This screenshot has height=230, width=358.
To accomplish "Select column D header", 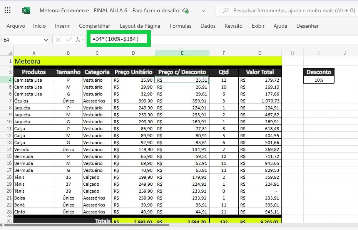I will click(x=133, y=53).
